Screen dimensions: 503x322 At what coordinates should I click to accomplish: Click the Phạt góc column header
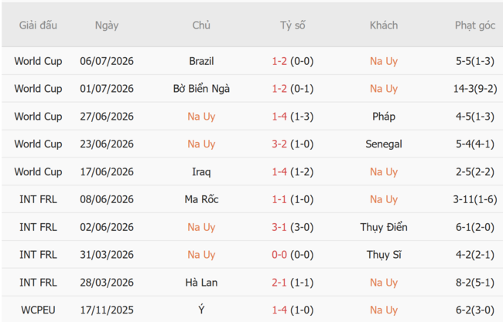point(475,25)
